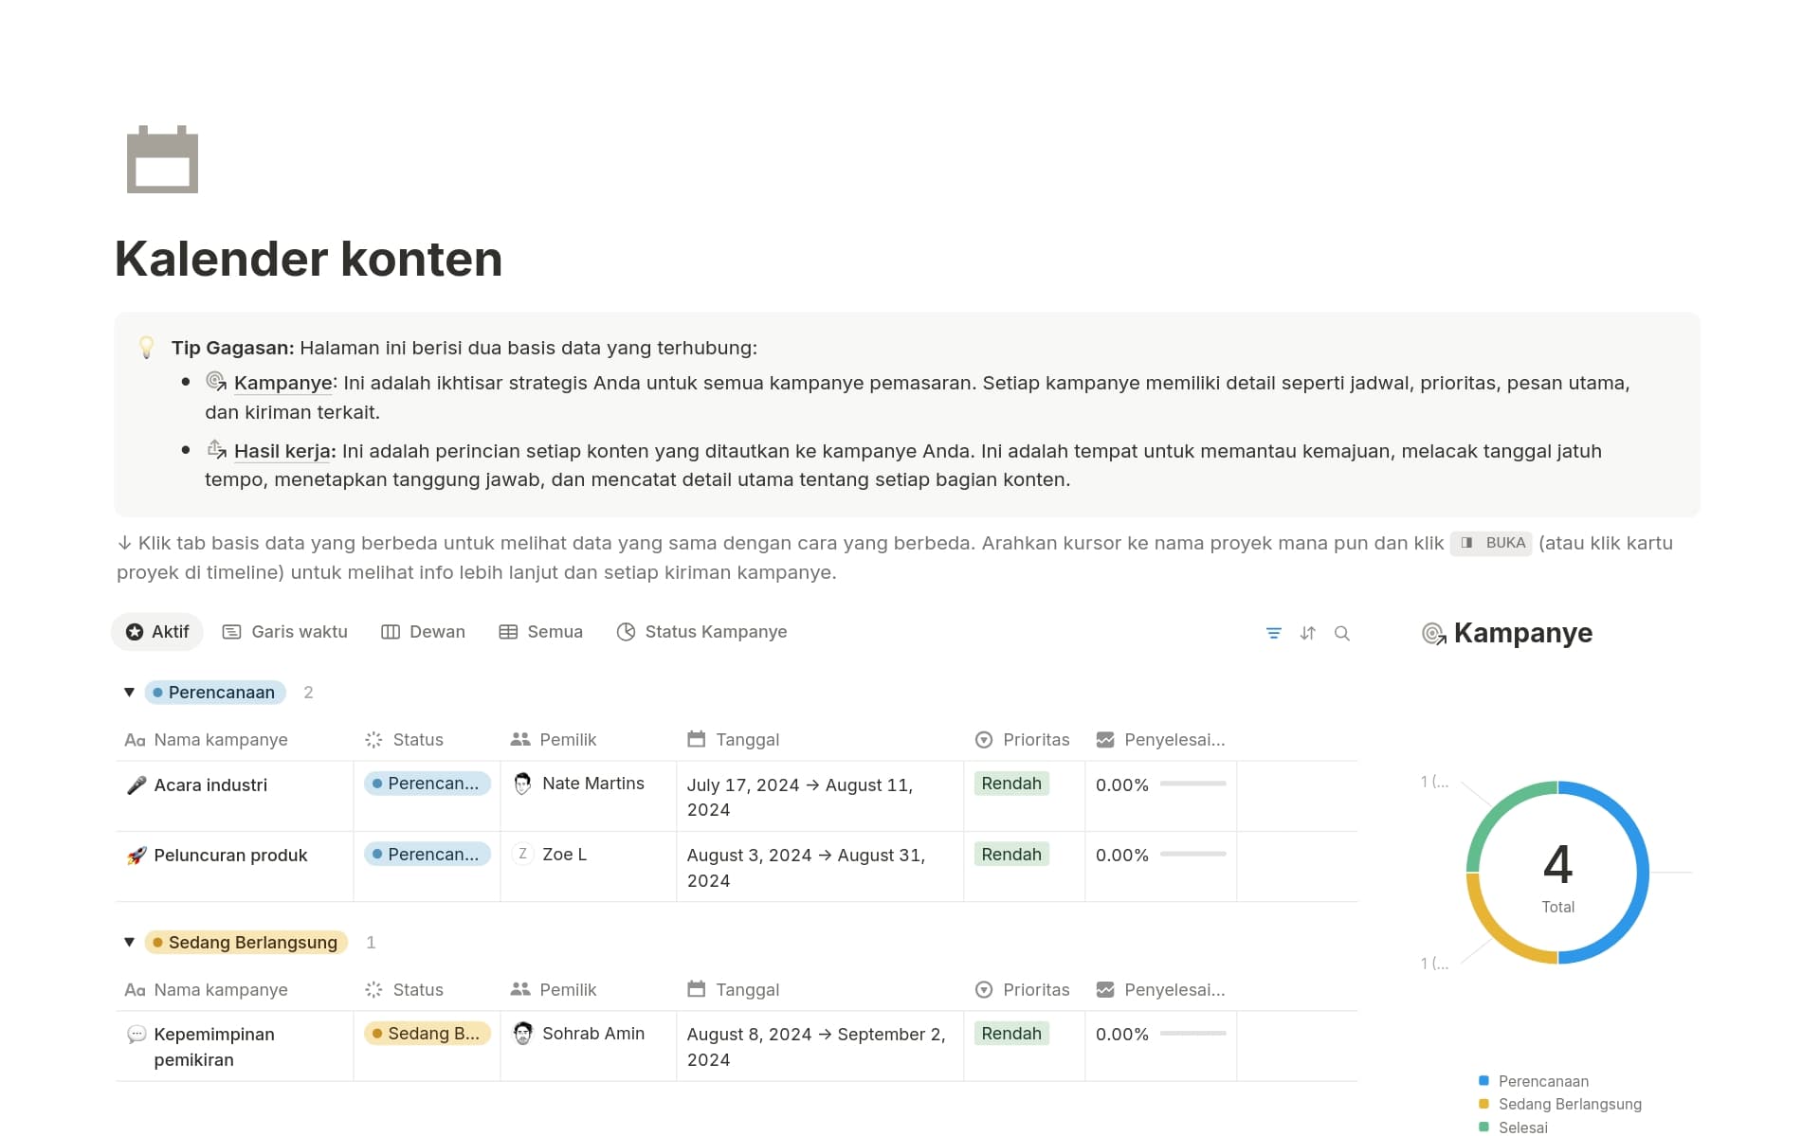Toggle Perencanaan legend item in chart
The image size is (1820, 1136).
point(1542,1081)
